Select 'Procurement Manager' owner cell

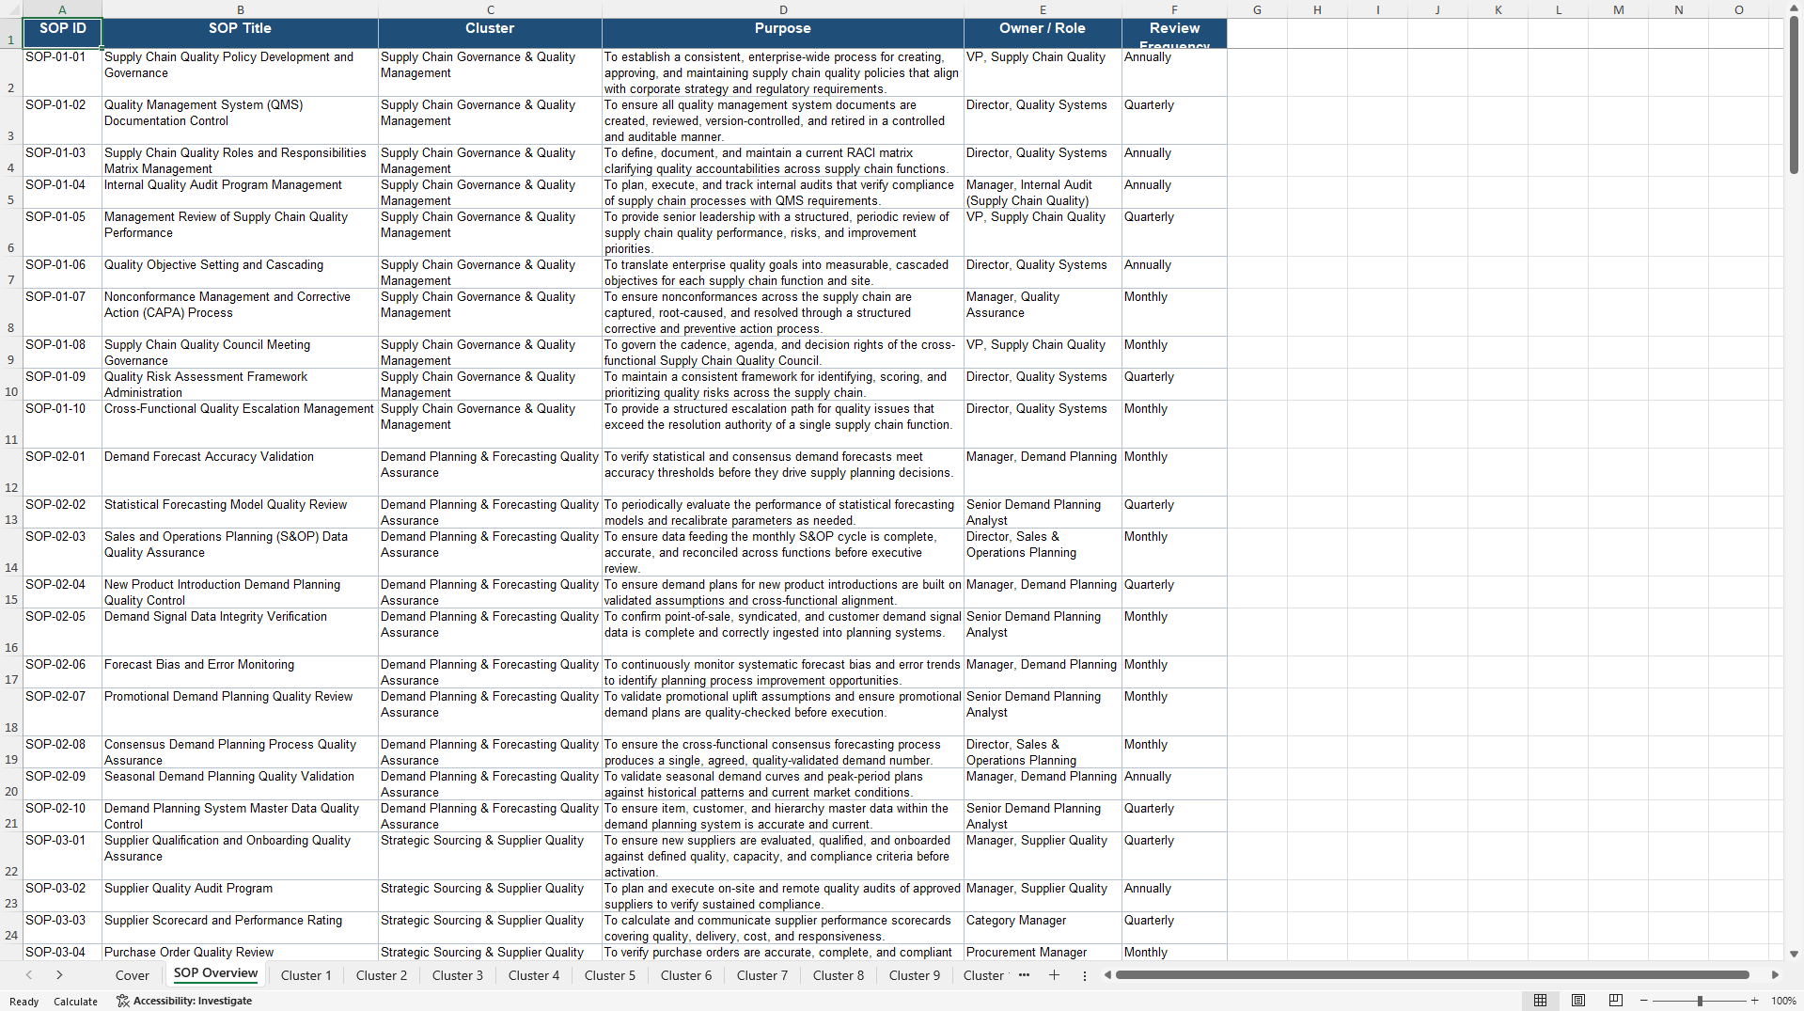click(x=1043, y=952)
